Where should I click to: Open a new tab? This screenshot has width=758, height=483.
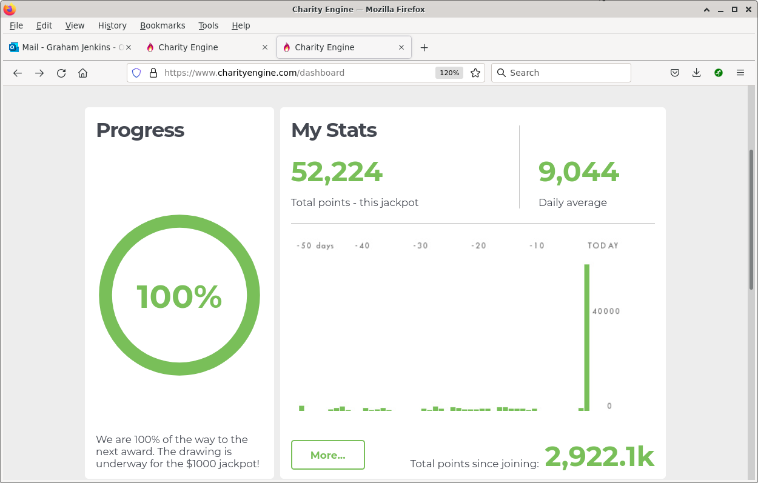(424, 47)
